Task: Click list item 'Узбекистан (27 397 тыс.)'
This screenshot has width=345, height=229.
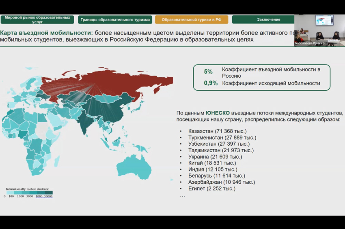Action: click(219, 144)
